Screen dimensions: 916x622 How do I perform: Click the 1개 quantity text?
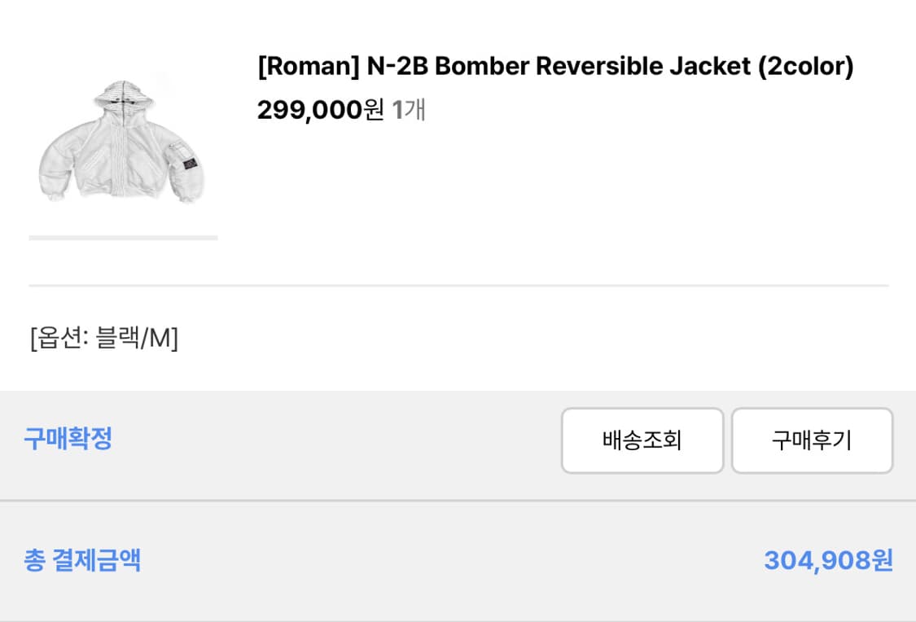click(x=409, y=110)
